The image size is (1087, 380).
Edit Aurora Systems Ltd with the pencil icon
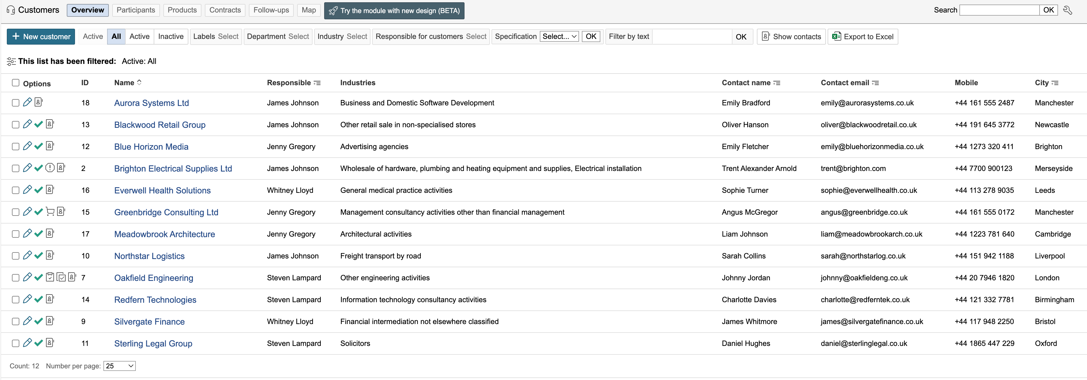pos(28,102)
